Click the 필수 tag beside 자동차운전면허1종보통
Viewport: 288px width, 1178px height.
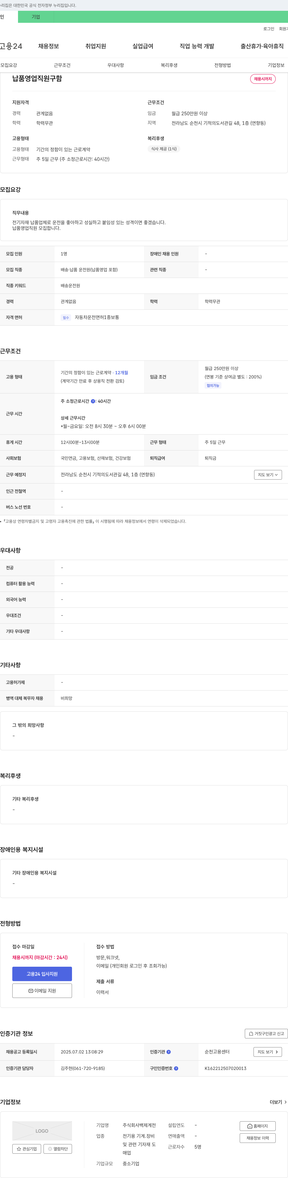(66, 317)
